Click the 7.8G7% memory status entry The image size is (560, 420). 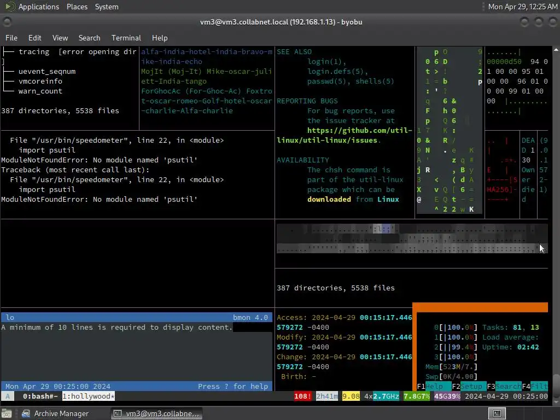416,396
